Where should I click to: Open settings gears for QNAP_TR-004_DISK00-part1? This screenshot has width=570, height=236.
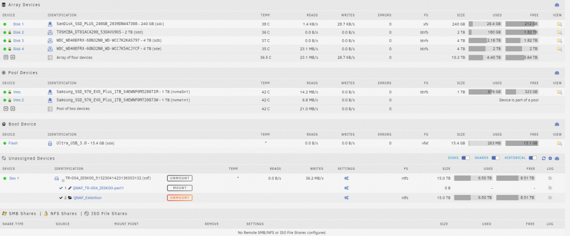tap(347, 188)
